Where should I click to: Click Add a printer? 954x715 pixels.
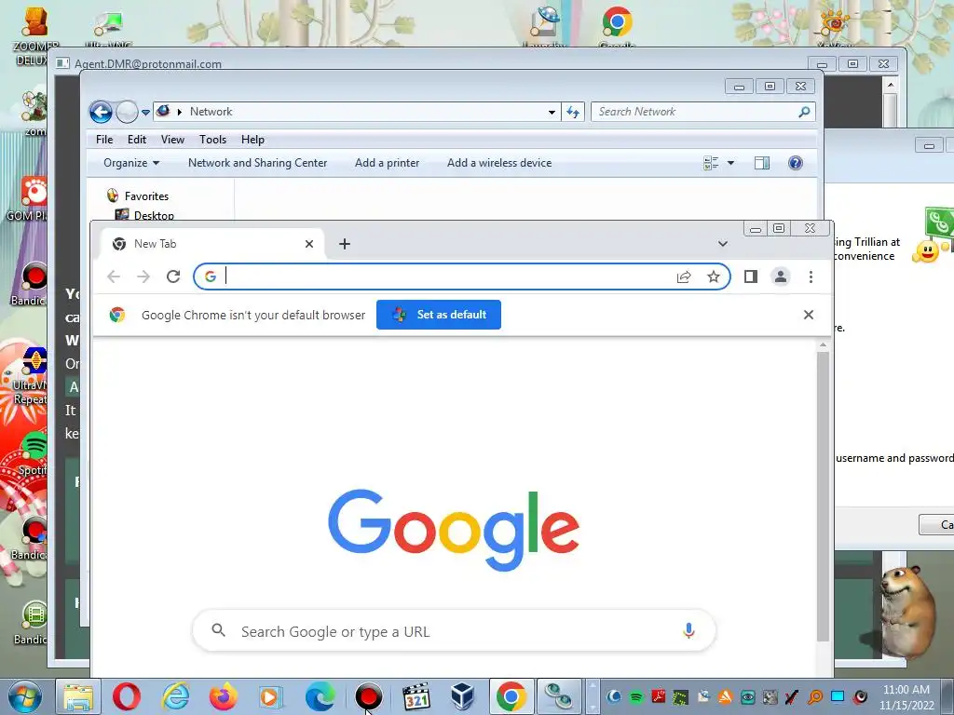pos(387,163)
